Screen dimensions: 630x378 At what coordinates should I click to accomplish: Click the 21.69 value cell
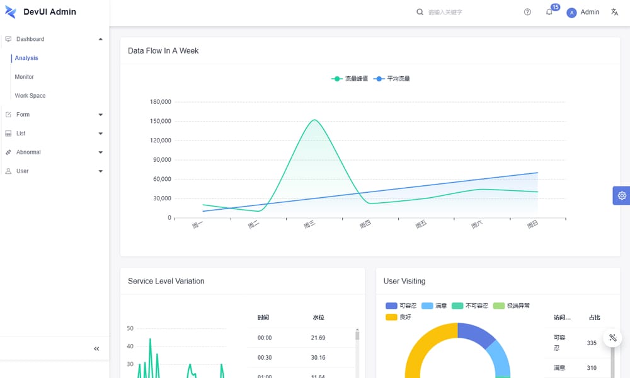pyautogui.click(x=318, y=338)
